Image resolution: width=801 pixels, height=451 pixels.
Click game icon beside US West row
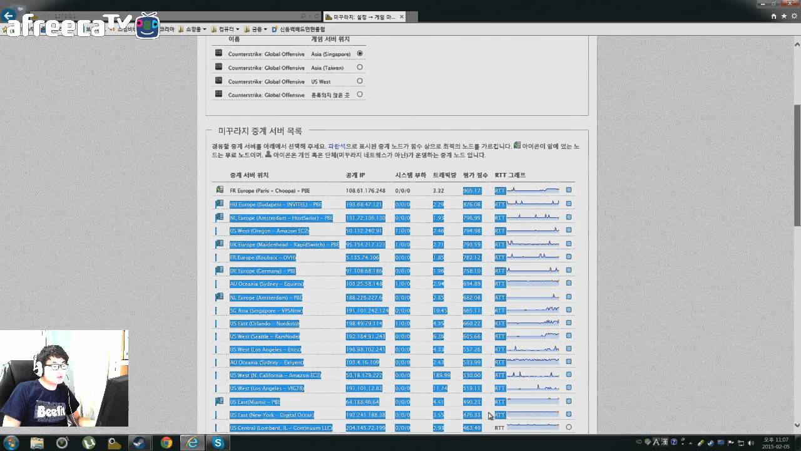(x=218, y=81)
